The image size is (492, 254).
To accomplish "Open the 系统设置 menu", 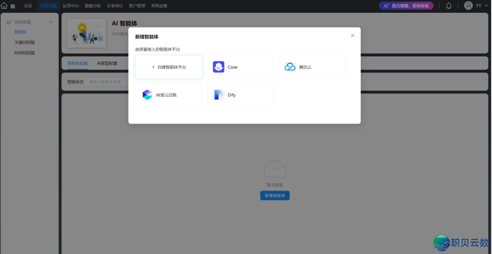I will [x=159, y=5].
